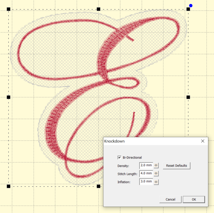Click the Knockdown dialog title bar

click(x=151, y=141)
